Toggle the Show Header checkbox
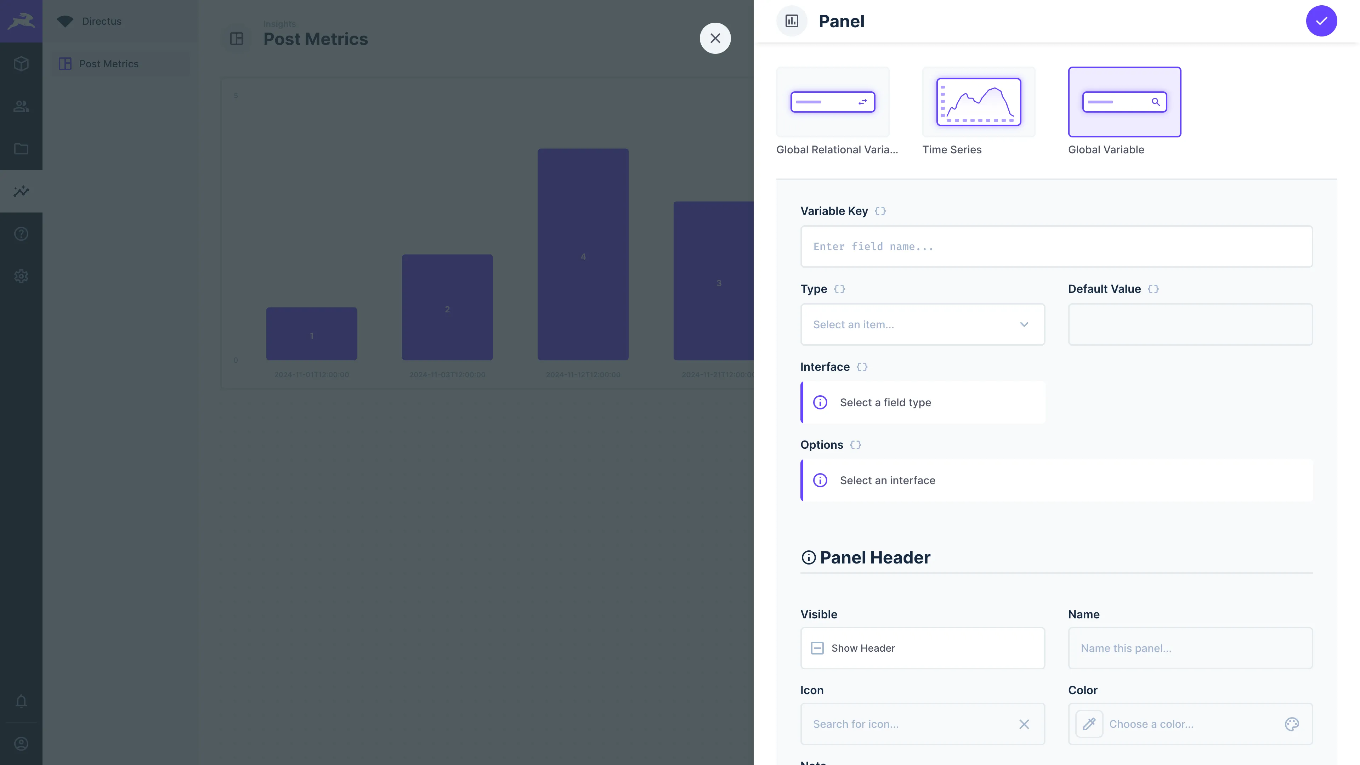1360x765 pixels. point(817,648)
